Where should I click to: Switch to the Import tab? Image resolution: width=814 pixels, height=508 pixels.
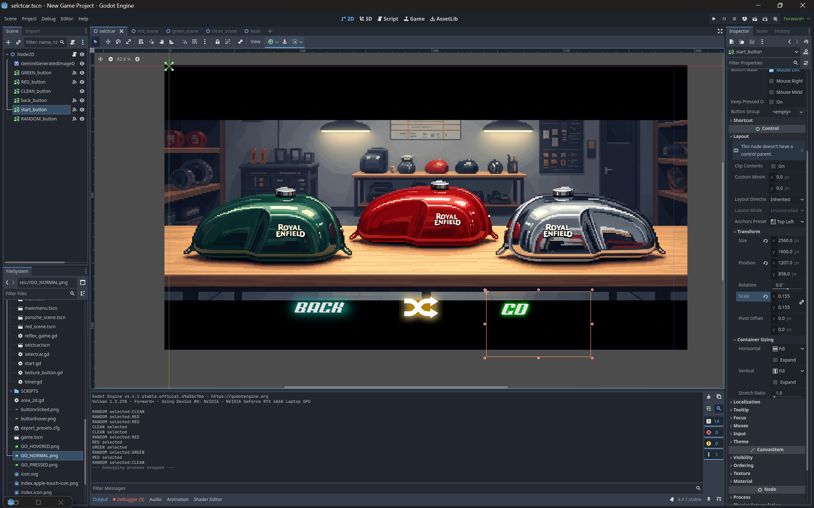pos(33,31)
